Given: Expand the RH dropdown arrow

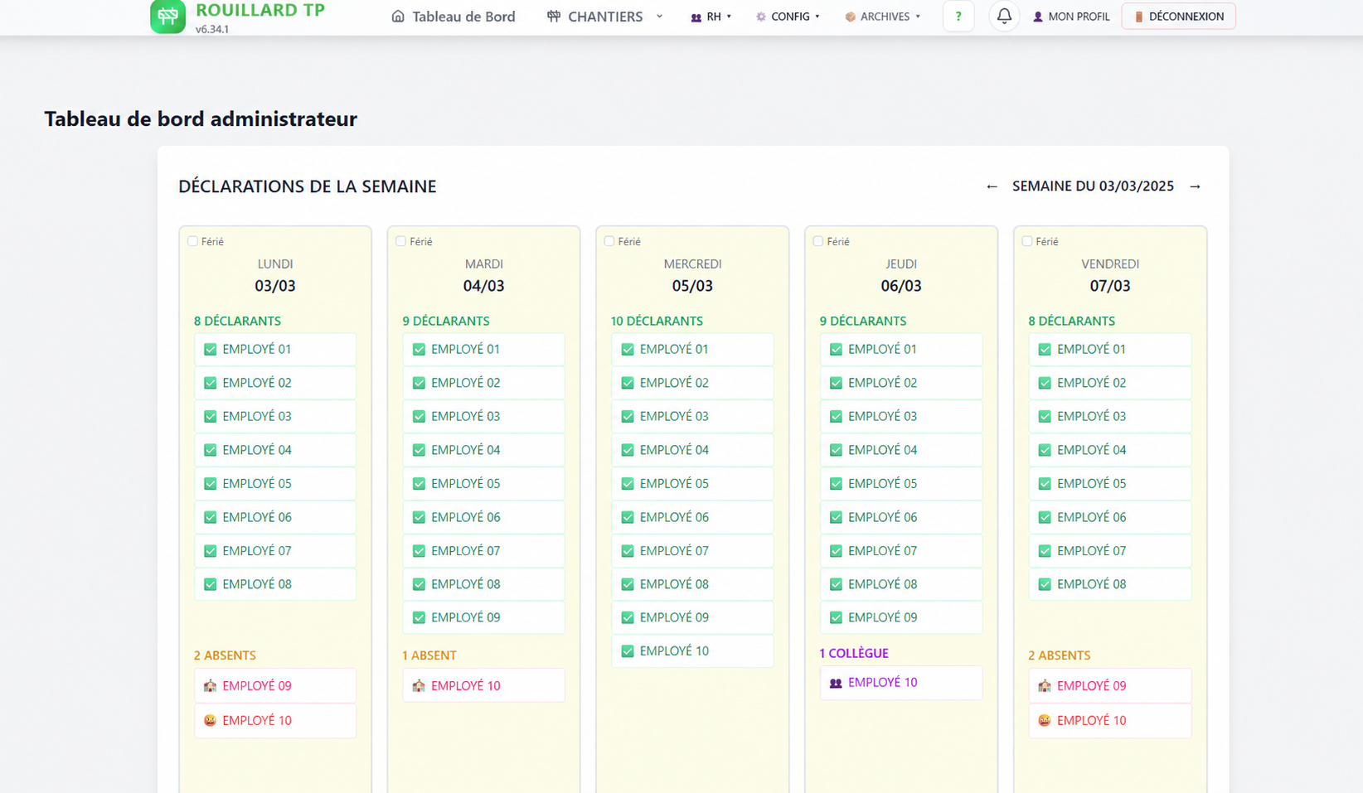Looking at the screenshot, I should pos(730,17).
